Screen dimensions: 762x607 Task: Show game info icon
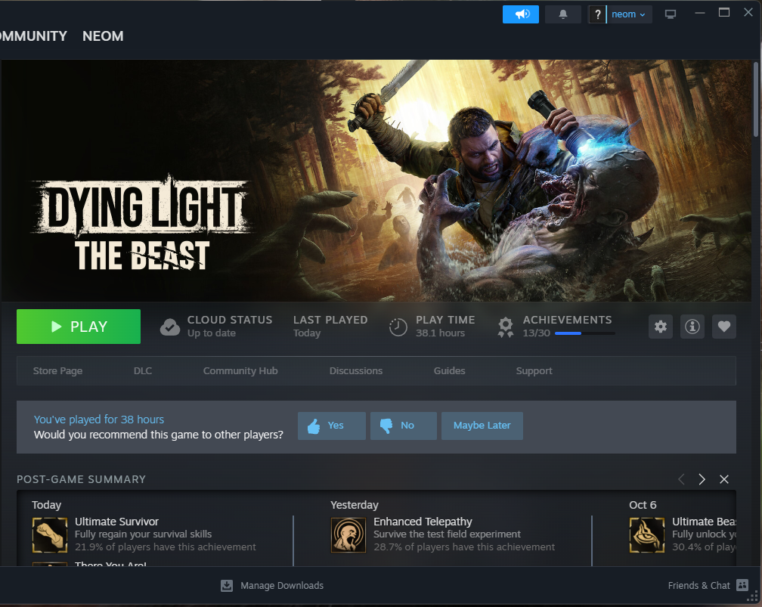click(692, 327)
